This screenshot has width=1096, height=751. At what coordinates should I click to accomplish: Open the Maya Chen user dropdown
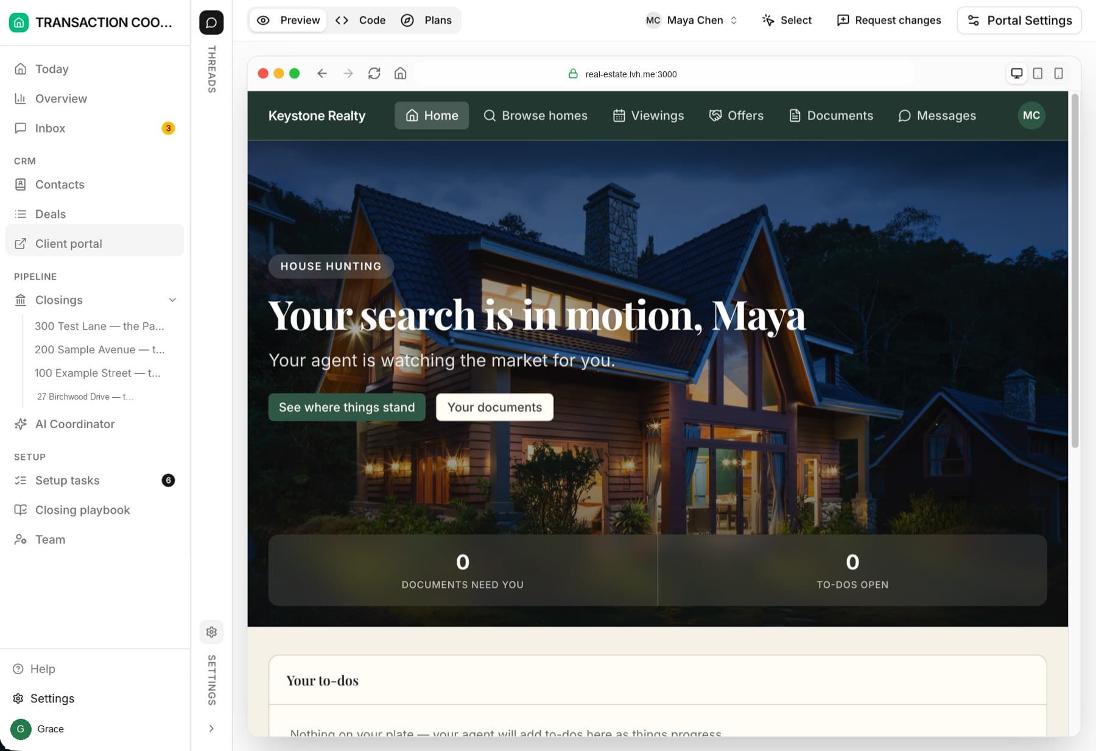(692, 20)
